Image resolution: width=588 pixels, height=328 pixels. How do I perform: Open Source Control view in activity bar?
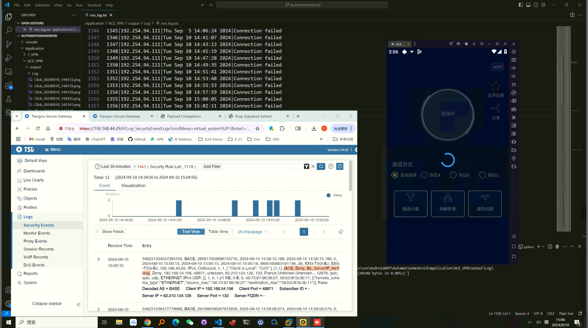8,44
